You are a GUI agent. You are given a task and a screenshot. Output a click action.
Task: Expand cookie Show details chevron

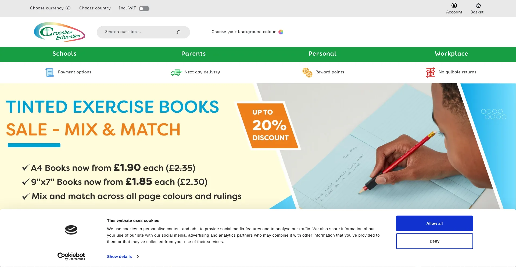[x=137, y=257]
